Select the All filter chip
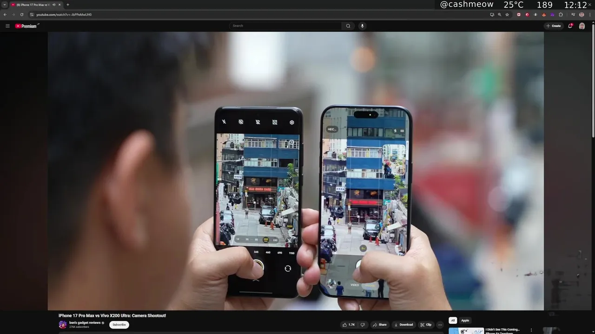This screenshot has width=595, height=334. click(x=453, y=321)
